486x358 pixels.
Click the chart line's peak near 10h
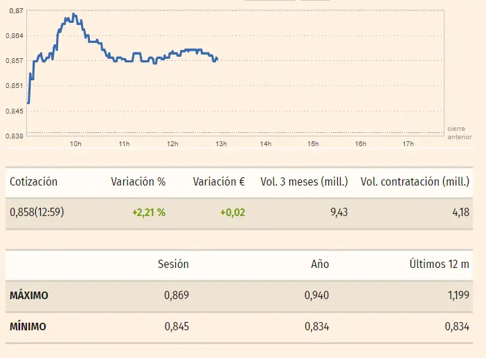pyautogui.click(x=74, y=14)
